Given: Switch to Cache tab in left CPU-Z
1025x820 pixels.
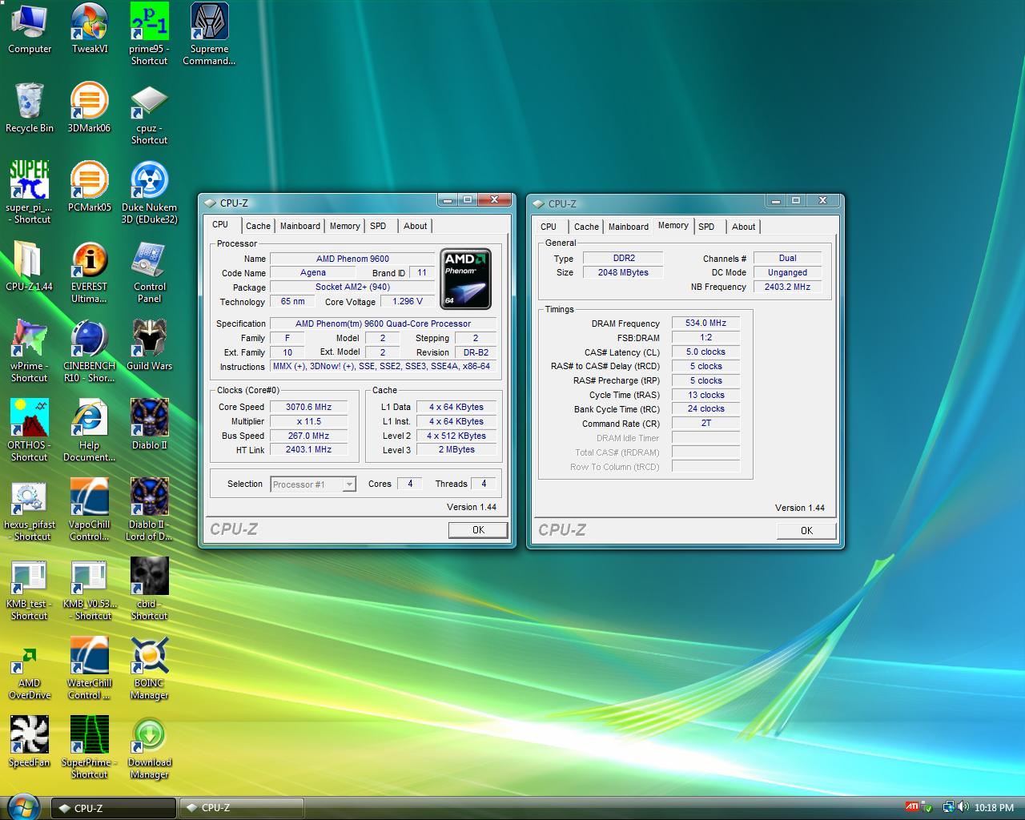Looking at the screenshot, I should [x=258, y=226].
